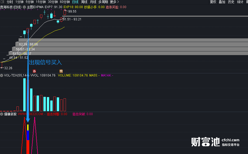
Task: Switch to the 分时 timeframe tab
Action: pyautogui.click(x=10, y=2)
